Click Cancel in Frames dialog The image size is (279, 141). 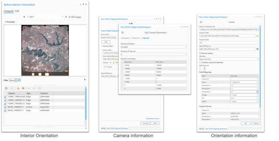[256, 123]
